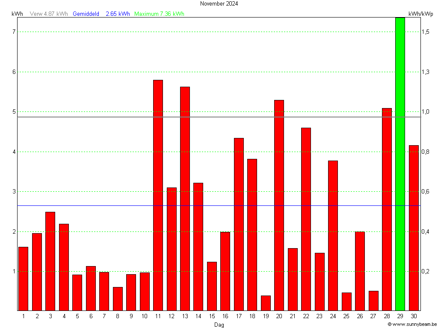Click the red bar for day 8
Image resolution: width=438 pixels, height=328 pixels.
click(118, 299)
